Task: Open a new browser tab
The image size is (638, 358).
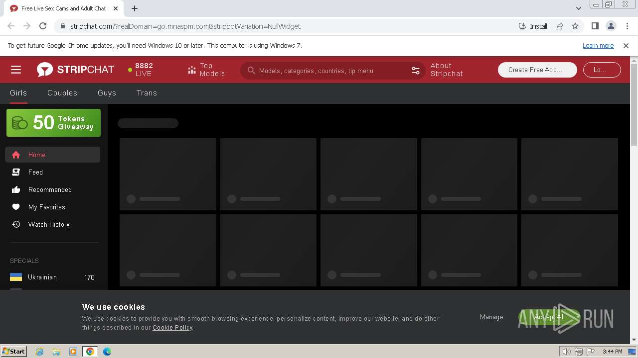Action: (135, 8)
